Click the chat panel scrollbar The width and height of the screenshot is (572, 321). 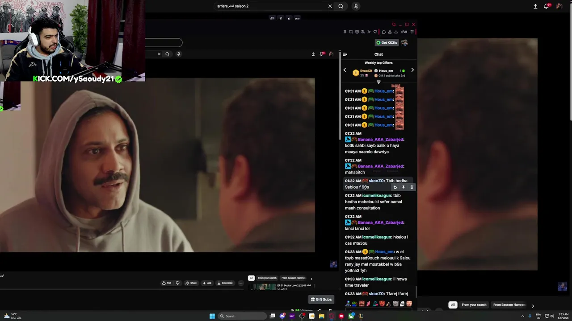(x=416, y=292)
